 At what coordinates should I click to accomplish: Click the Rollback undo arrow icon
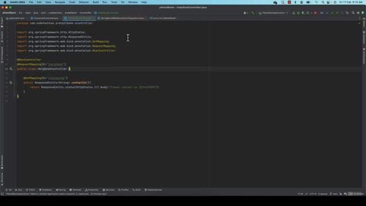(x=347, y=13)
